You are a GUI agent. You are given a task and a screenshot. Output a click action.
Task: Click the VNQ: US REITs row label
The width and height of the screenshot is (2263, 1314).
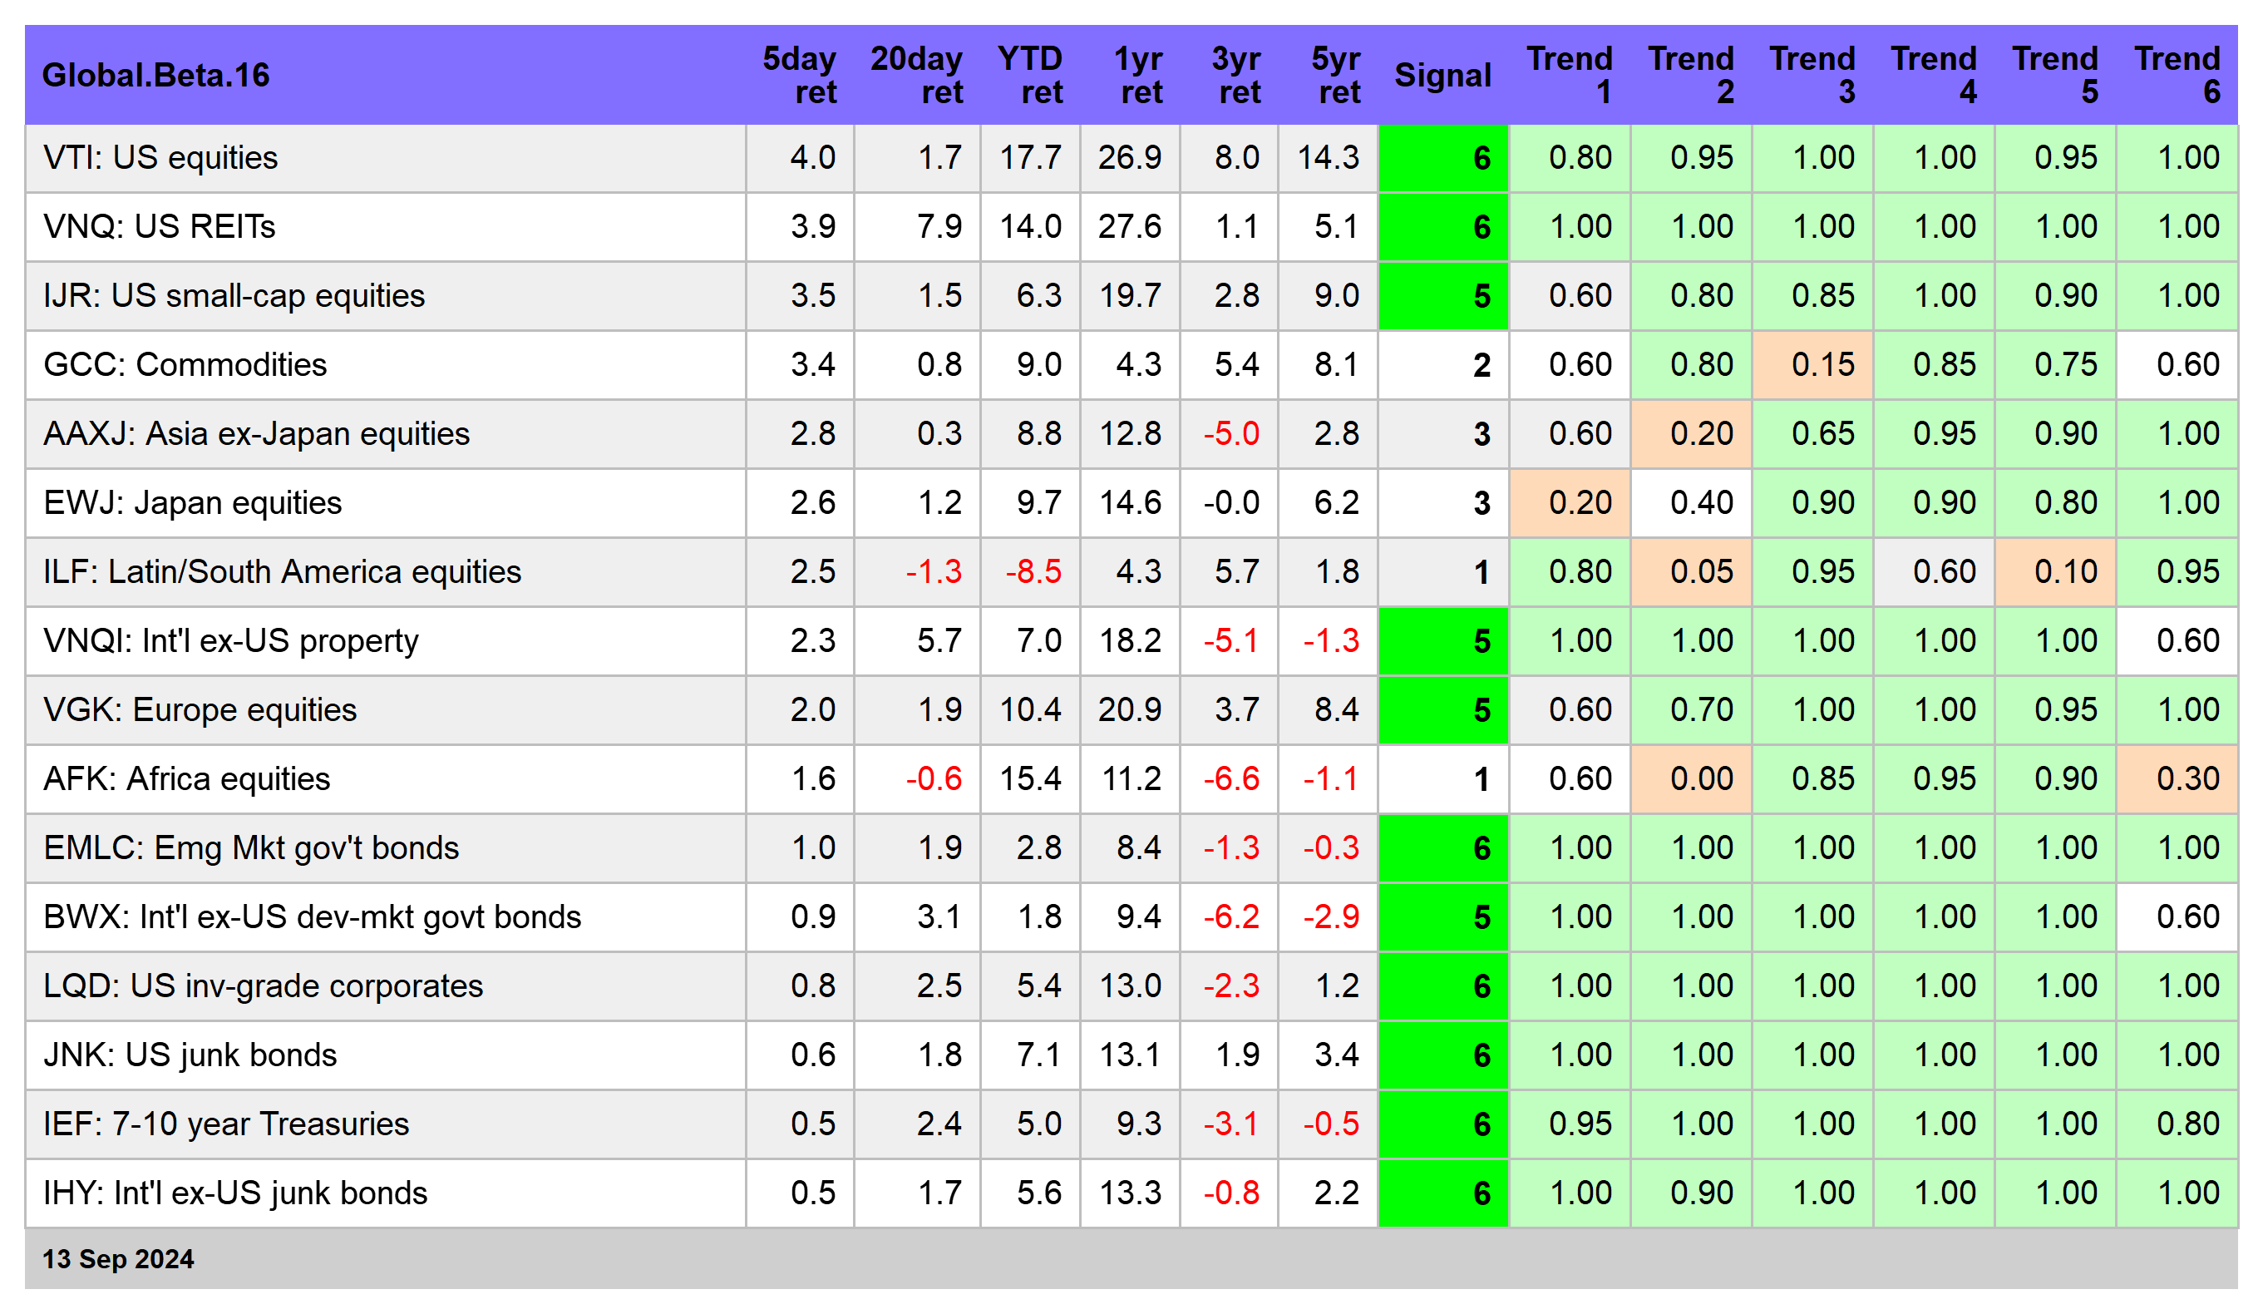click(159, 226)
